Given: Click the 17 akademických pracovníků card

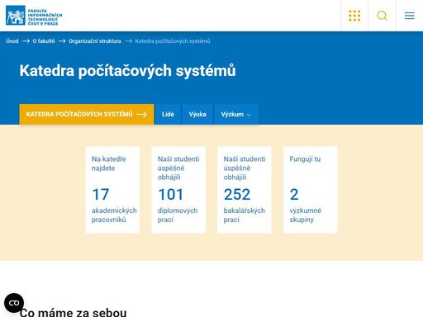Looking at the screenshot, I should click(112, 190).
